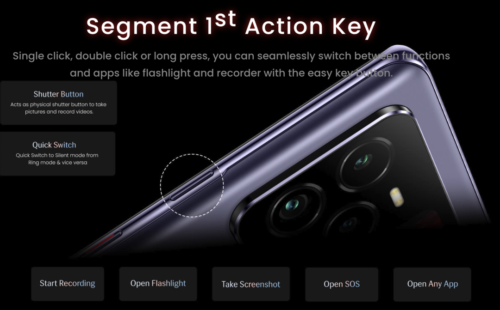The height and width of the screenshot is (310, 500).
Task: Click the Shutter Button feature card
Action: [58, 103]
